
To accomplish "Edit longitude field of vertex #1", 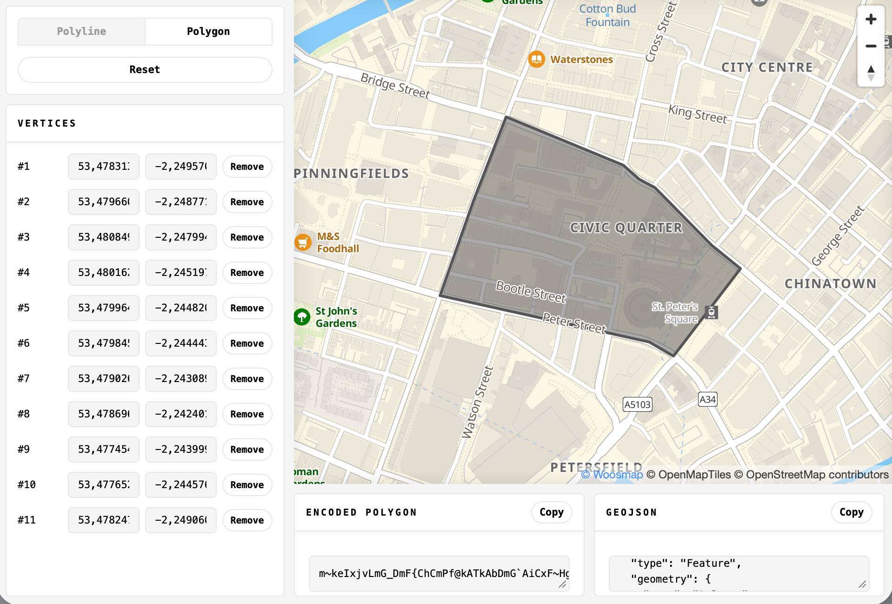I will tap(181, 167).
